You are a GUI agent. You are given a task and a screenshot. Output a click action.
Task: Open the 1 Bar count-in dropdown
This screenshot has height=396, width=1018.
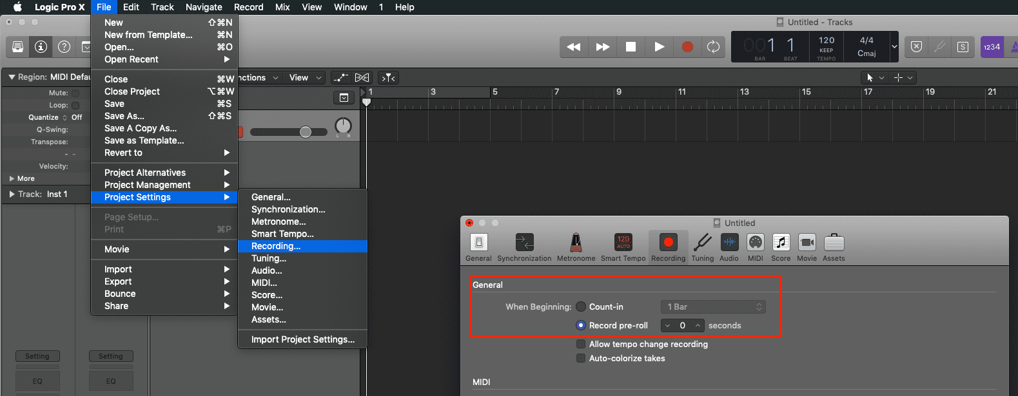(x=713, y=306)
